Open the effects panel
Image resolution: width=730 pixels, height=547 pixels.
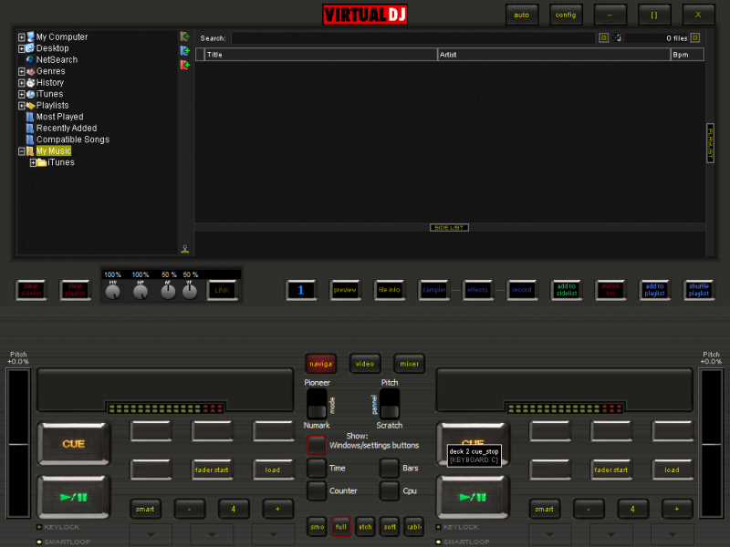point(477,290)
